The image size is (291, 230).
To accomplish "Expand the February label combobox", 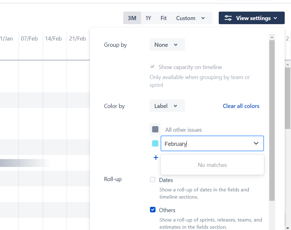I will pyautogui.click(x=256, y=143).
